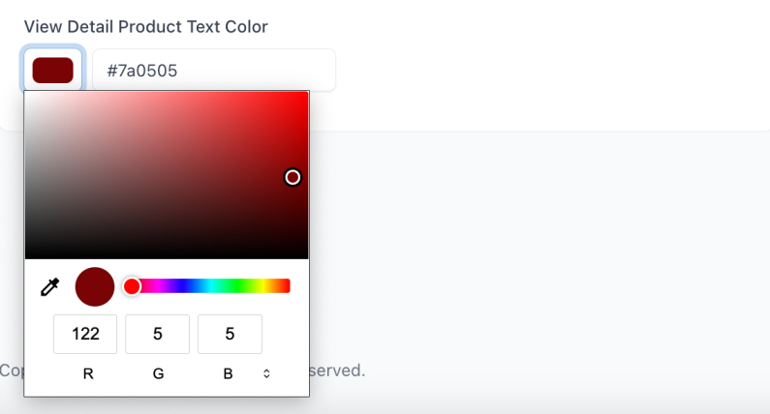Click the green channel value field
The height and width of the screenshot is (414, 770).
click(x=158, y=334)
